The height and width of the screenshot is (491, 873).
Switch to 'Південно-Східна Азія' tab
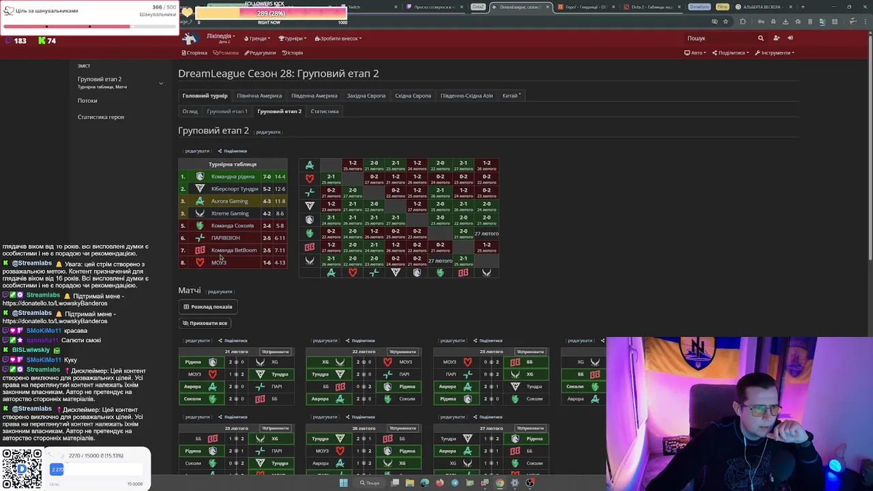pyautogui.click(x=467, y=95)
